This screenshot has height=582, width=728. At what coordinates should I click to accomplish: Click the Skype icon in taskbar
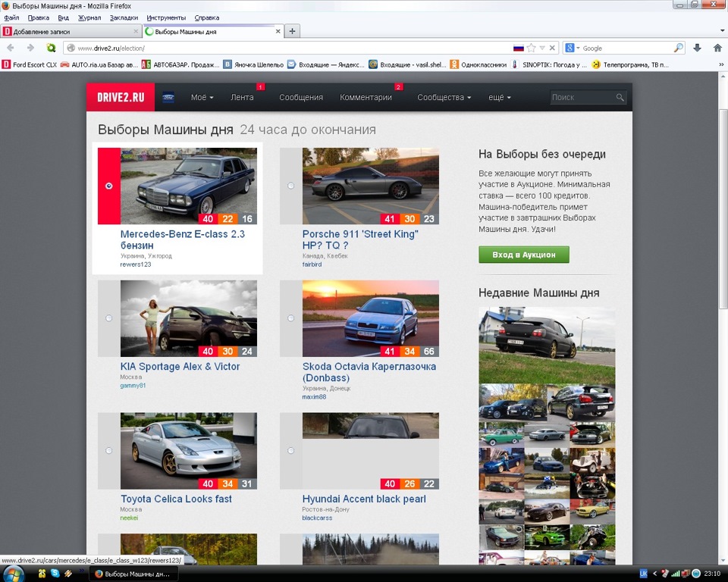point(55,573)
